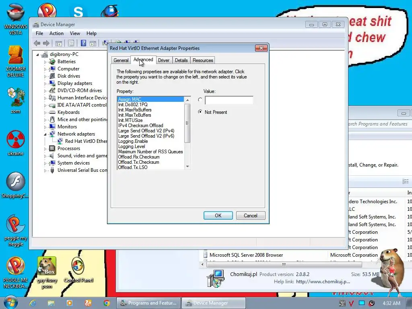Expand the Batteries tree node
Screen dimensions: 412x309
(x=45, y=62)
